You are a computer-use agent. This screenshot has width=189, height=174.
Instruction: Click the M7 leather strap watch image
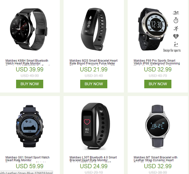[158, 126]
